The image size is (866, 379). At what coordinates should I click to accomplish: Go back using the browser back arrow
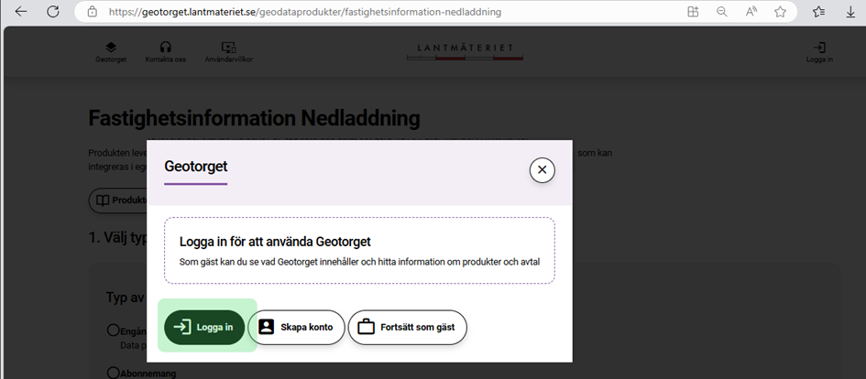[22, 12]
